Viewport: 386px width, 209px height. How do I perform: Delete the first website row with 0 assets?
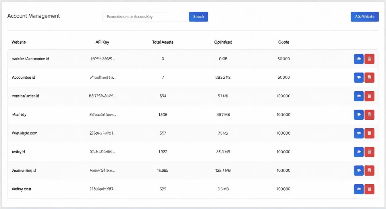coord(369,59)
